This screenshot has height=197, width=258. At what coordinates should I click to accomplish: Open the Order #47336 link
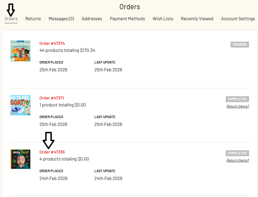(52, 152)
